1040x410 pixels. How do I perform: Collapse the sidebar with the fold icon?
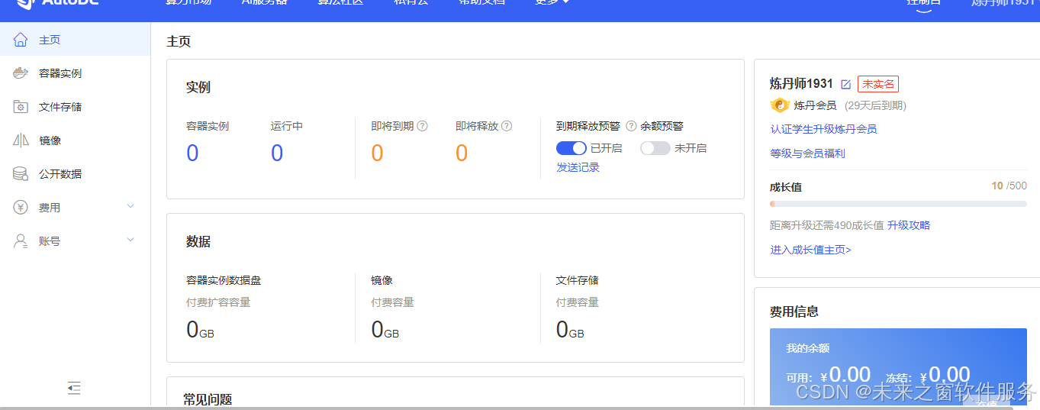pos(74,389)
